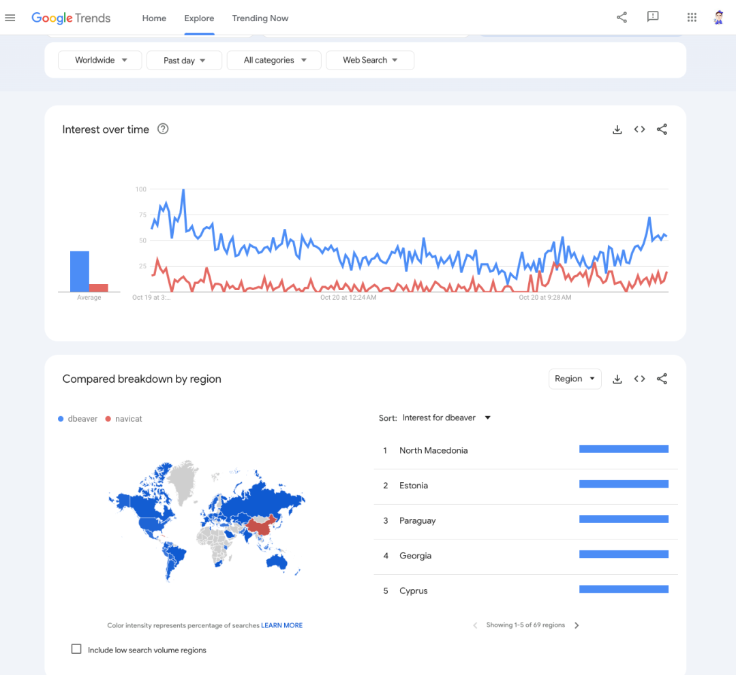Embed the region breakdown chart
This screenshot has height=675, width=736.
tap(639, 379)
